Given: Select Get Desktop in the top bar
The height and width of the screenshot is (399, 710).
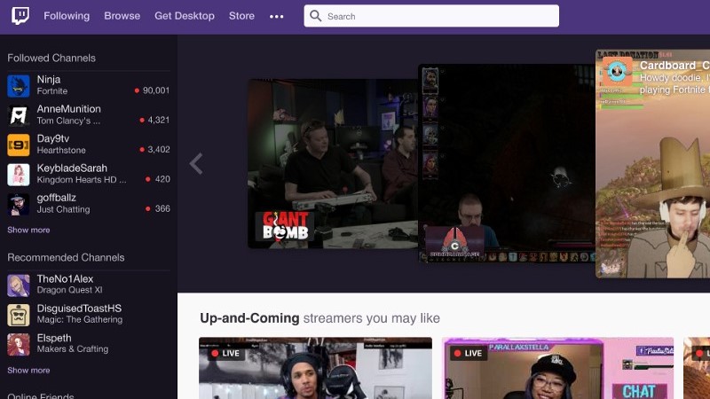Looking at the screenshot, I should 185,16.
